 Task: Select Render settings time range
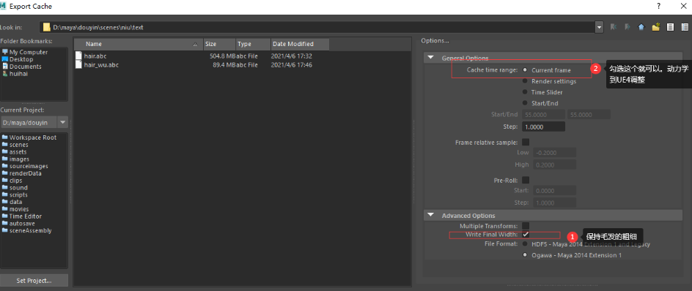[x=525, y=81]
